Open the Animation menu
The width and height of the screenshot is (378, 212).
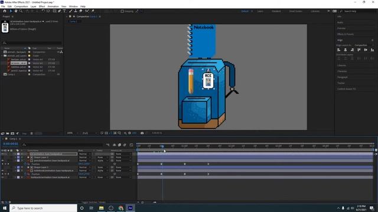point(53,6)
